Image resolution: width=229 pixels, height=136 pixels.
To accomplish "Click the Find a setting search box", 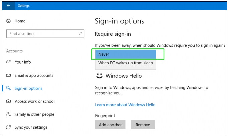I will (45, 34).
